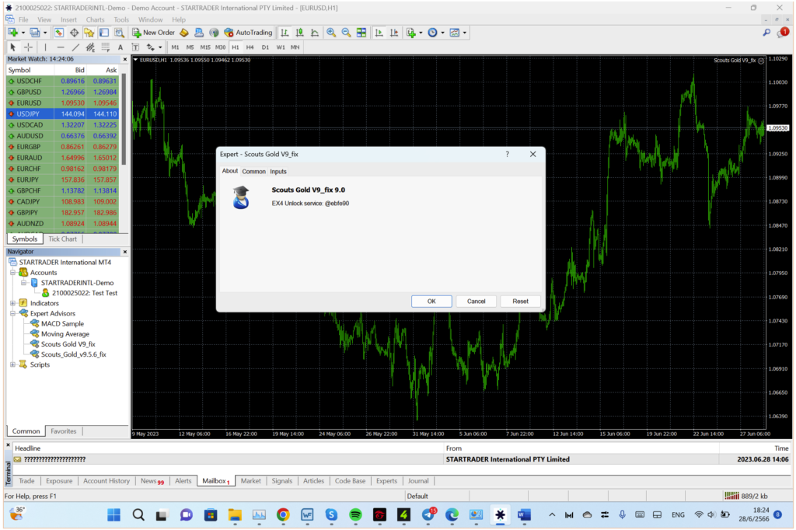Open Google Chrome from the taskbar
This screenshot has width=796, height=530.
(x=283, y=514)
